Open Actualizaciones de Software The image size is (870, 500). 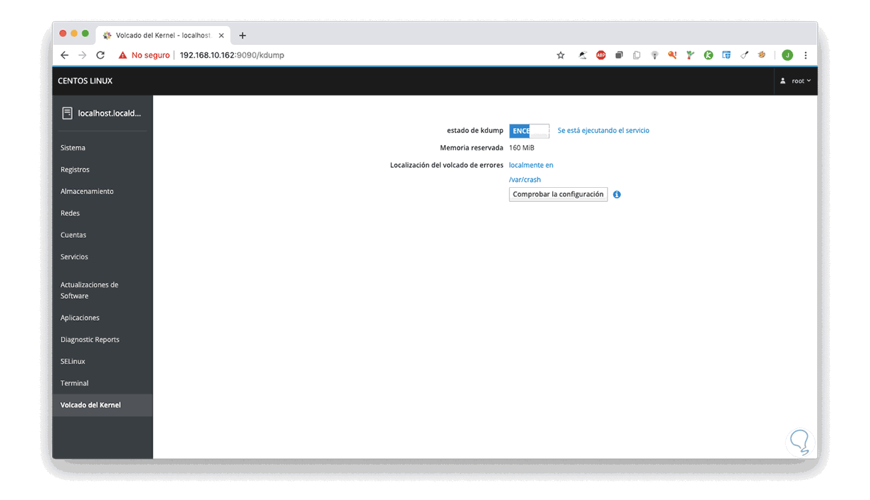(x=102, y=290)
